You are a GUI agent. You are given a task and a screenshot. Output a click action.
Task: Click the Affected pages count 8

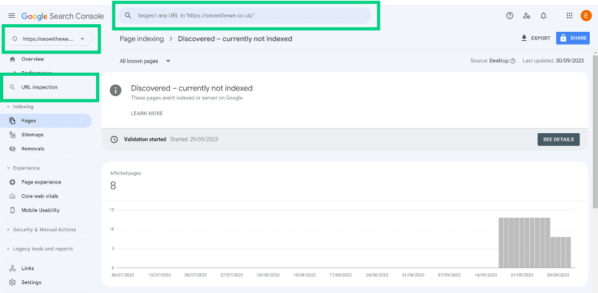point(113,185)
